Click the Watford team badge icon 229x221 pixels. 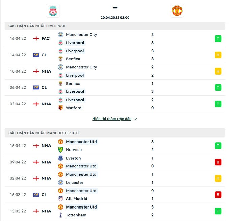pyautogui.click(x=60, y=108)
